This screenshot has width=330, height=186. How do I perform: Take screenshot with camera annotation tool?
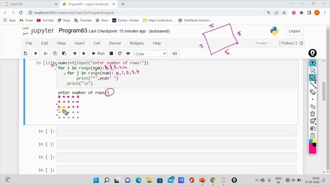(312, 128)
